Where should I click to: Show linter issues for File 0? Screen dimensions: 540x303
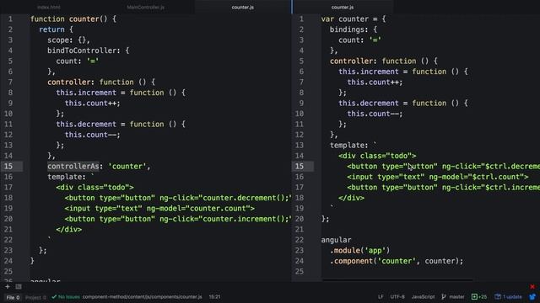[x=13, y=297]
